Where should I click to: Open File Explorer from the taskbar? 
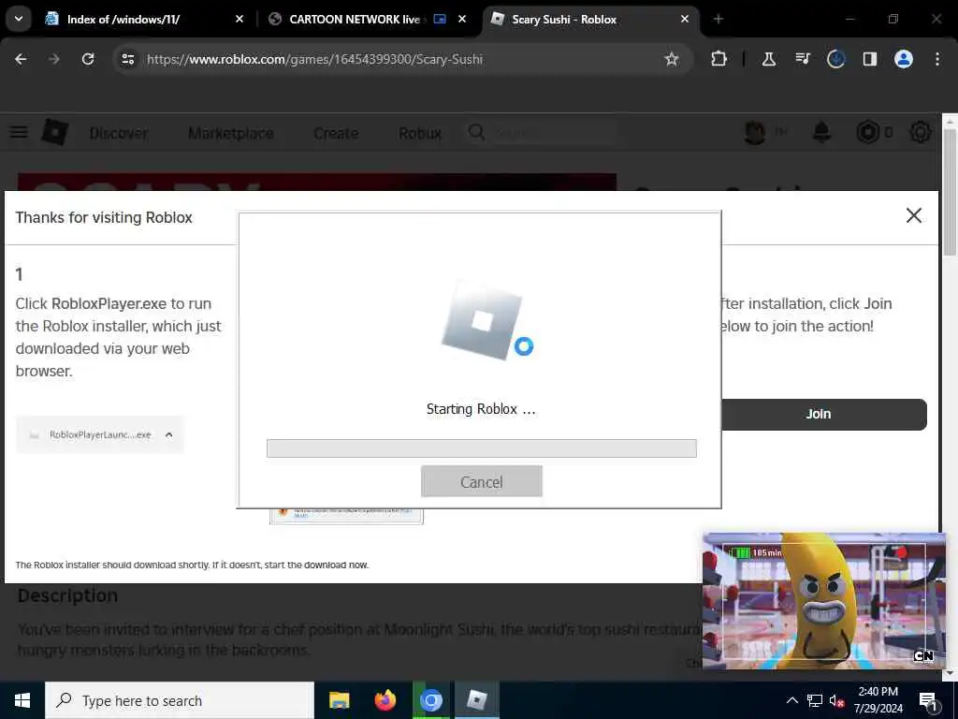tap(339, 700)
